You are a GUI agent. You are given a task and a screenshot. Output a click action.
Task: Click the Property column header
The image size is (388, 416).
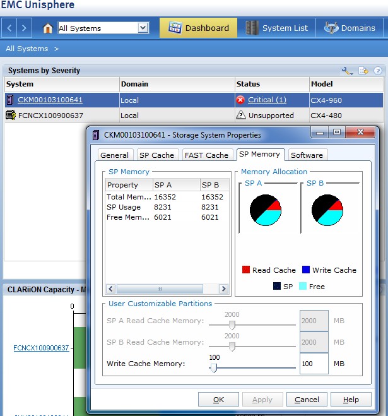click(129, 185)
